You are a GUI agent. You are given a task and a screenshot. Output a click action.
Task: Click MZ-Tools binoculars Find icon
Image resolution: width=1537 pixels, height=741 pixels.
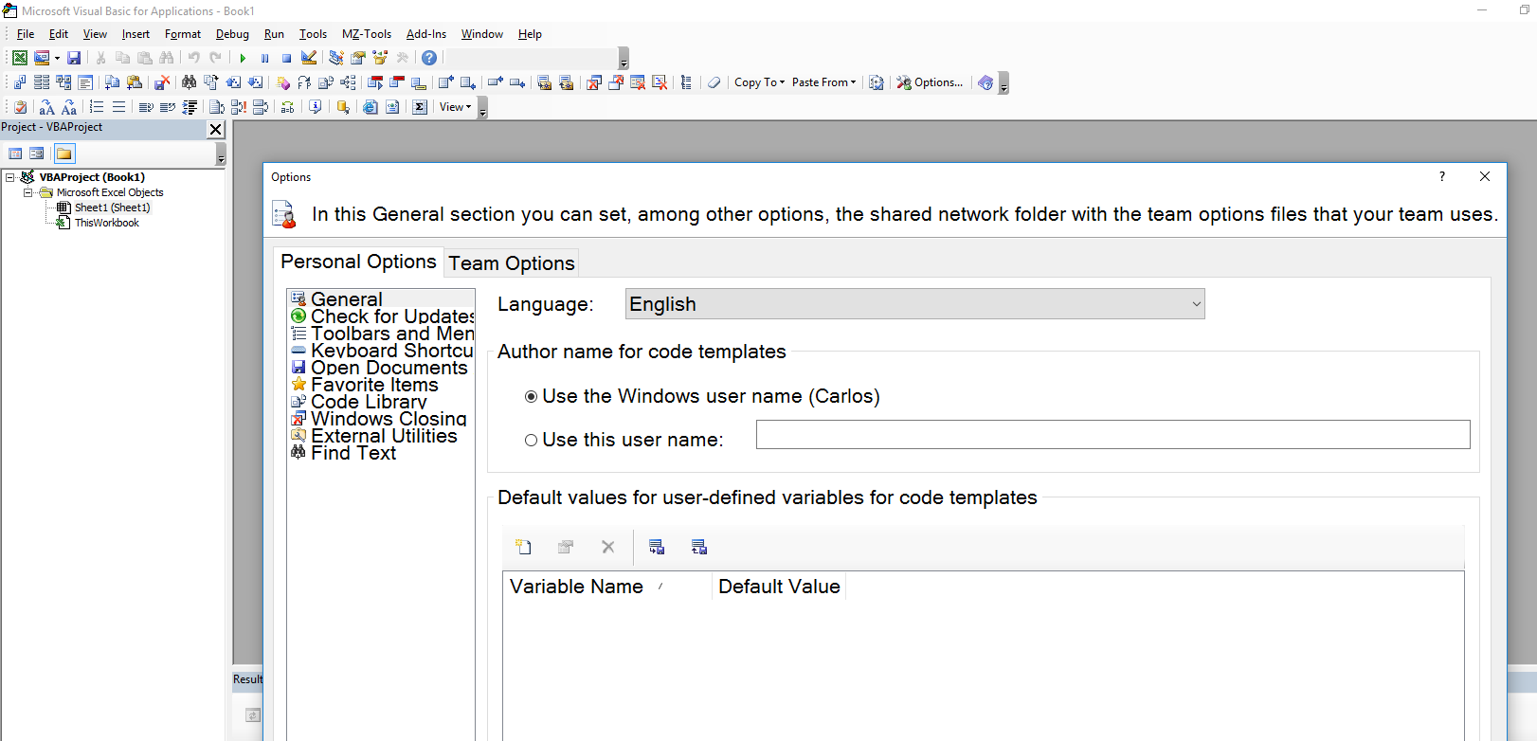189,82
